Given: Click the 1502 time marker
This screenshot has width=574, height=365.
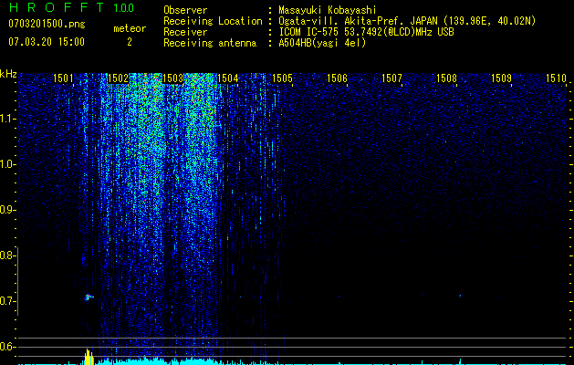Looking at the screenshot, I should coord(119,78).
